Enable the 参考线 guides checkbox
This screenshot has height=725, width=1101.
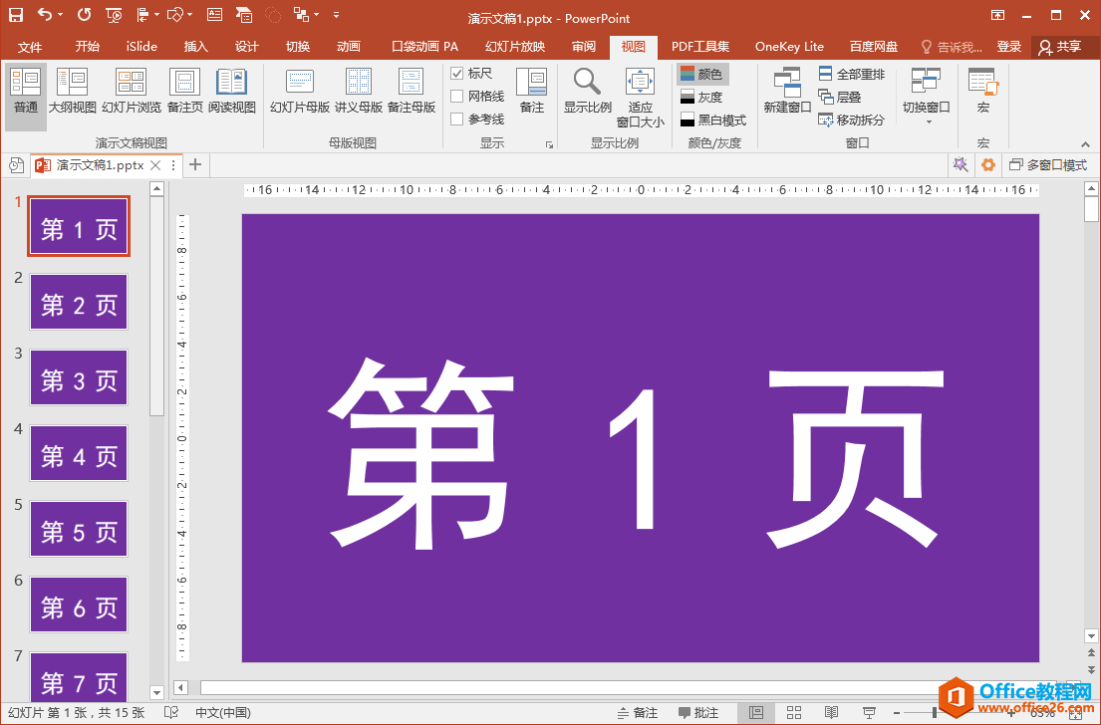tap(457, 120)
